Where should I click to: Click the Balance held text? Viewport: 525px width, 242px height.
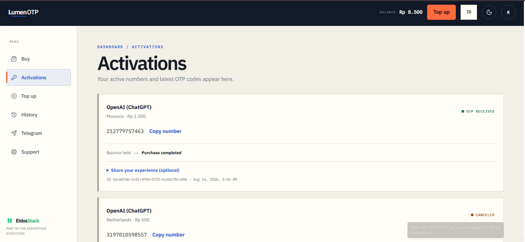coord(119,153)
